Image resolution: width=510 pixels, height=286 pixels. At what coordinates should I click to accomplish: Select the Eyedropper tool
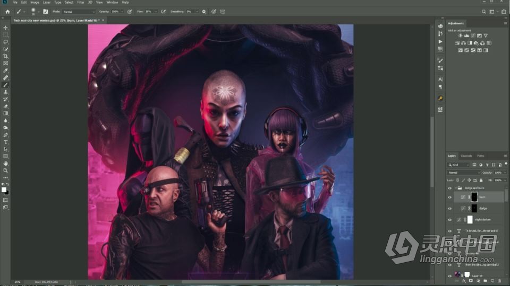[5, 70]
